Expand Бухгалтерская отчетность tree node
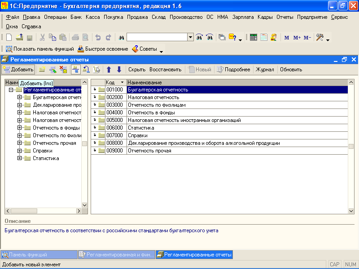359x269 pixels. (19, 97)
